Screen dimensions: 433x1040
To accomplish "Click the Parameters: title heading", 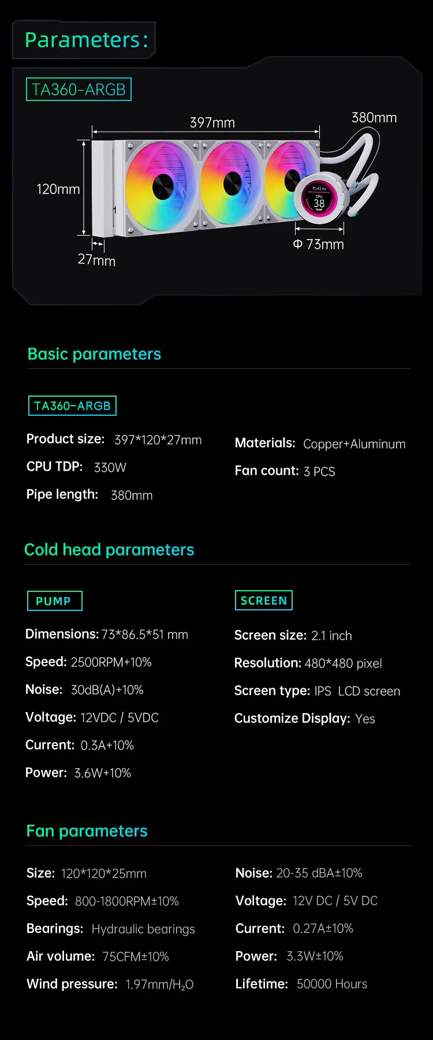I will click(x=87, y=40).
